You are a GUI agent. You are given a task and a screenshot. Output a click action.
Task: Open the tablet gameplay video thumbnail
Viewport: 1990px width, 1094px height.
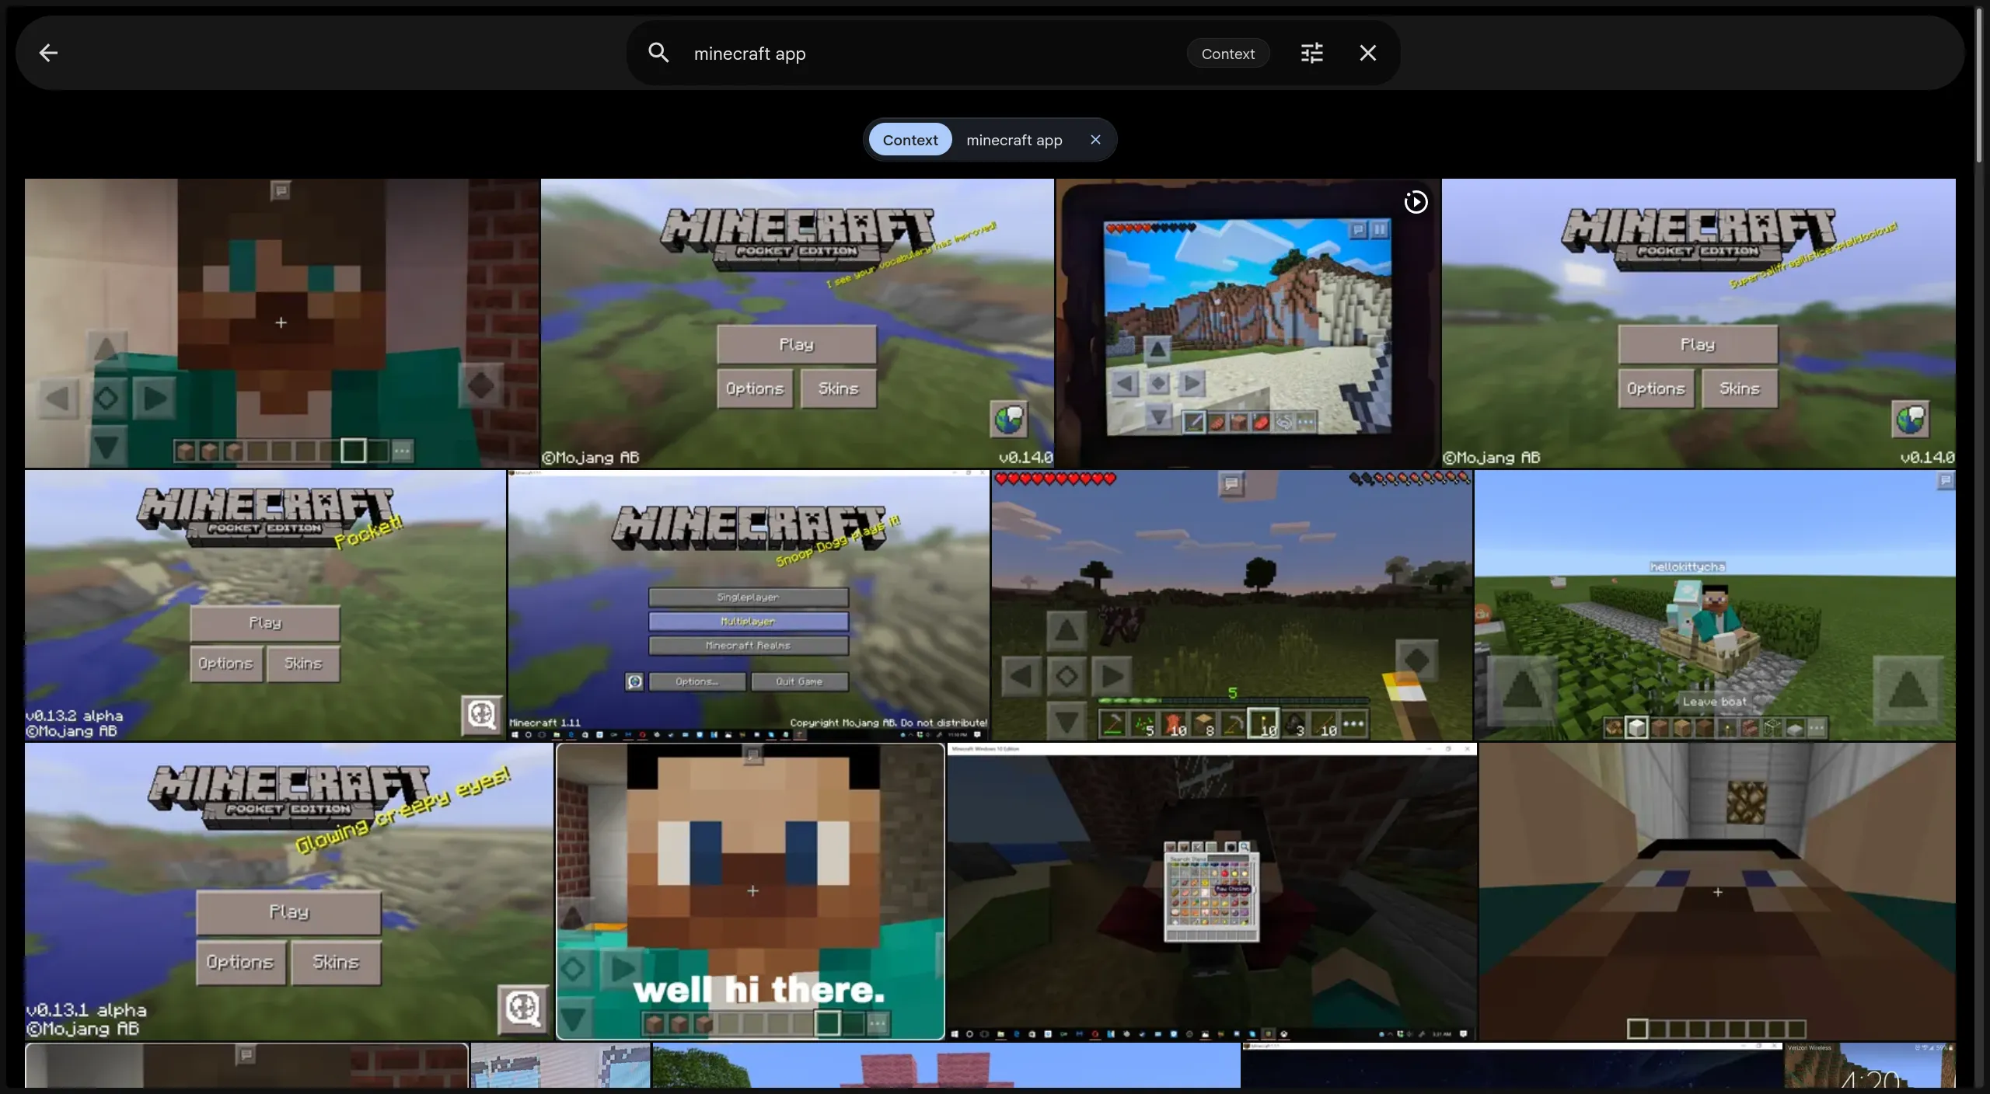point(1248,323)
